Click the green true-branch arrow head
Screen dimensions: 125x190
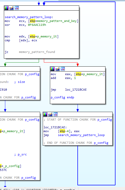5,65
